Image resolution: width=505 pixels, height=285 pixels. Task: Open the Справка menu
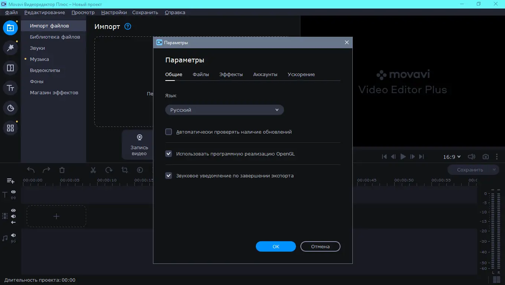[175, 12]
